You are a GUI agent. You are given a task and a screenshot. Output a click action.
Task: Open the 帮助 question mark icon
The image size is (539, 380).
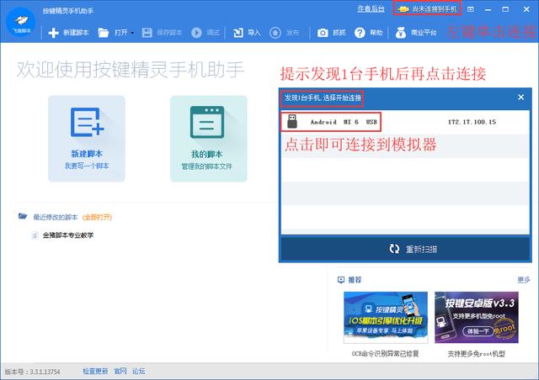point(360,33)
